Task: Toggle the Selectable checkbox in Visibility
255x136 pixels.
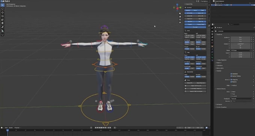Action: [x=231, y=74]
